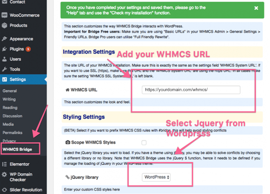Go to General settings submenu
Viewport: 270px width, 194px height.
(10, 91)
